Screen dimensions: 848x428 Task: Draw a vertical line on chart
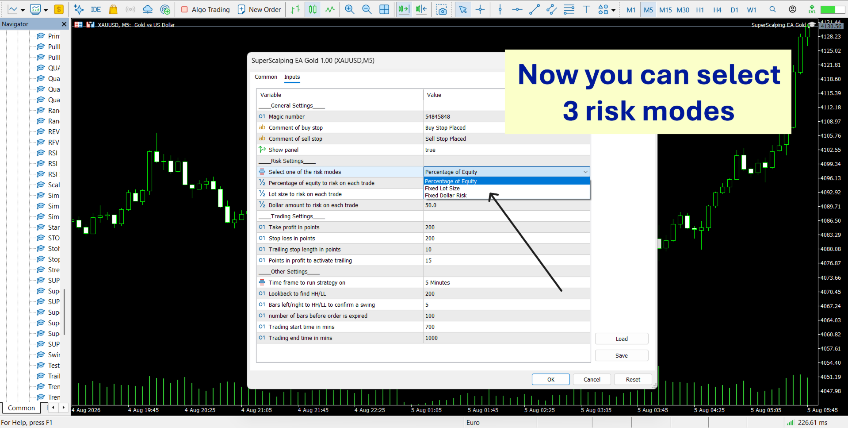coord(500,9)
